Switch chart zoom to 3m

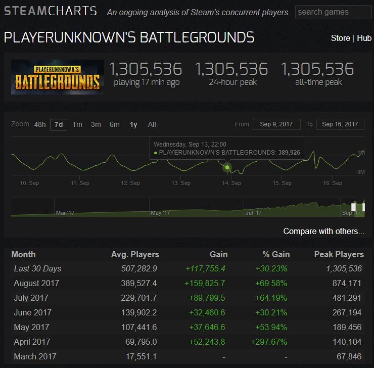click(x=96, y=124)
